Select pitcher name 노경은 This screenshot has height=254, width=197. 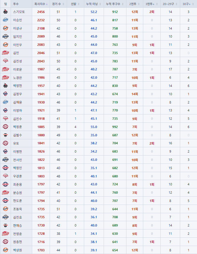[x=17, y=77]
